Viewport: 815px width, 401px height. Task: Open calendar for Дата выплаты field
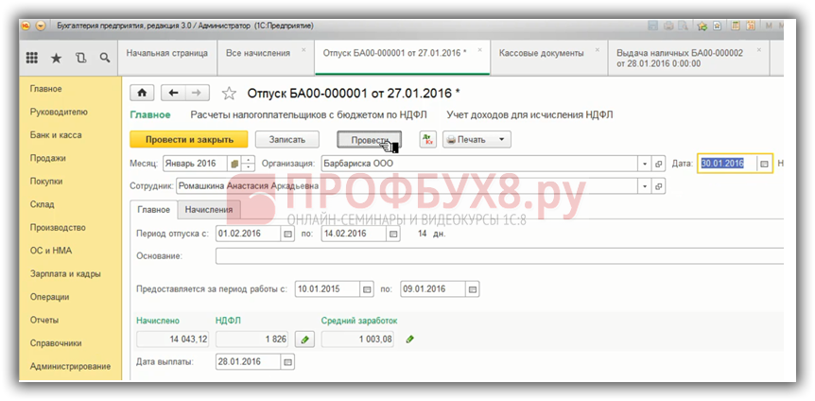pos(288,362)
